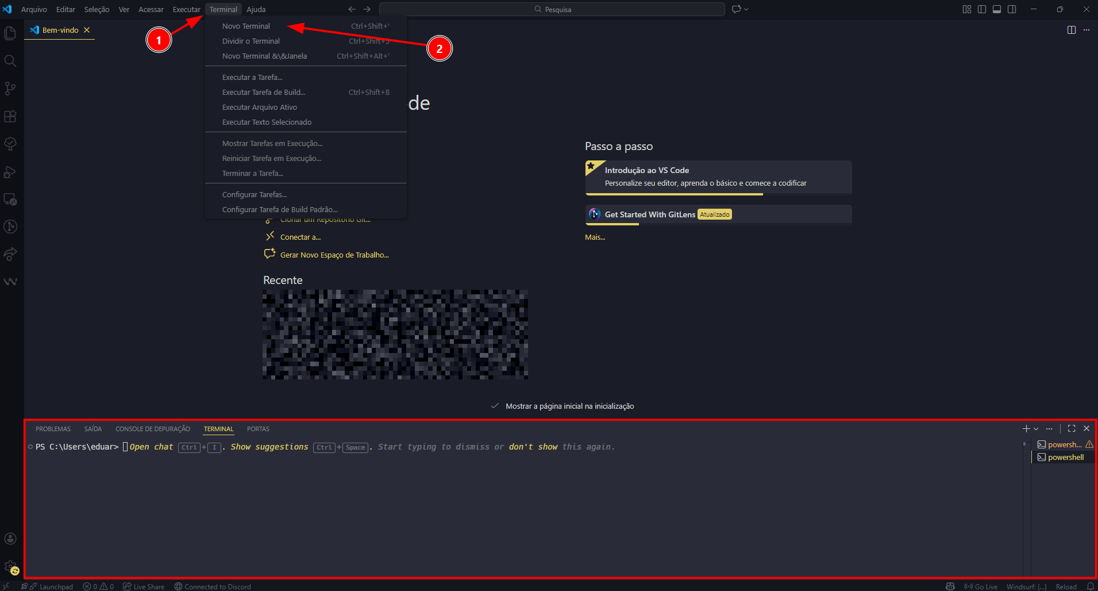Toggle the bottom panel layout button

pyautogui.click(x=997, y=9)
